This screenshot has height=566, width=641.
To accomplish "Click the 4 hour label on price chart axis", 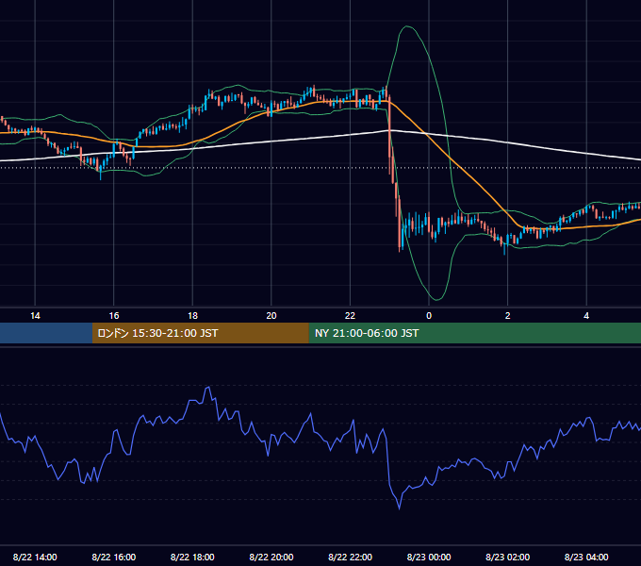I will click(x=586, y=316).
